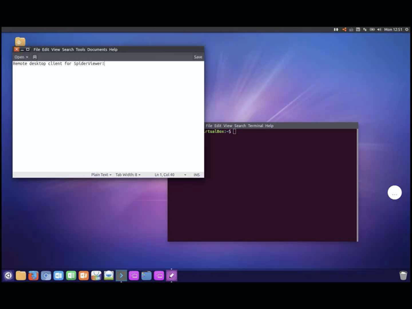
Task: Open the Documents menu in the text editor
Action: tap(97, 49)
